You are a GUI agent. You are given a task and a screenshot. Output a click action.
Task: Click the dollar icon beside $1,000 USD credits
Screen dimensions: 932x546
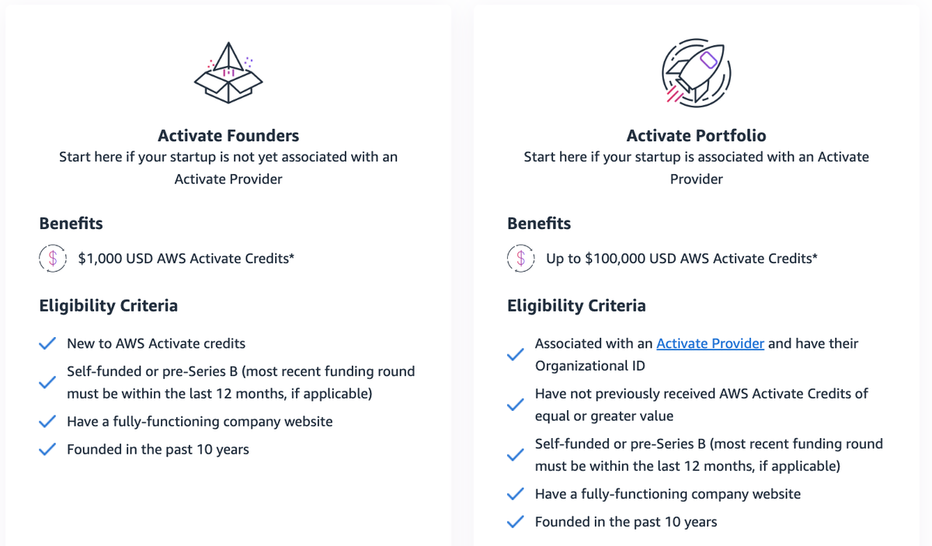(x=53, y=259)
